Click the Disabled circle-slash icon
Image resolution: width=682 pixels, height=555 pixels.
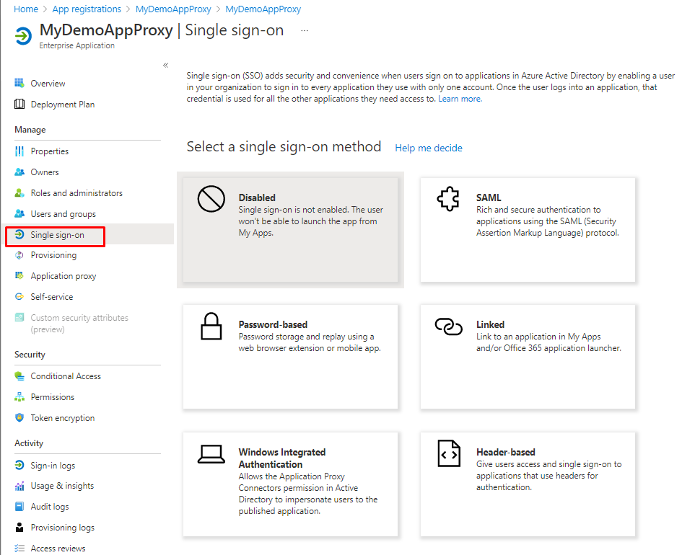pyautogui.click(x=211, y=199)
